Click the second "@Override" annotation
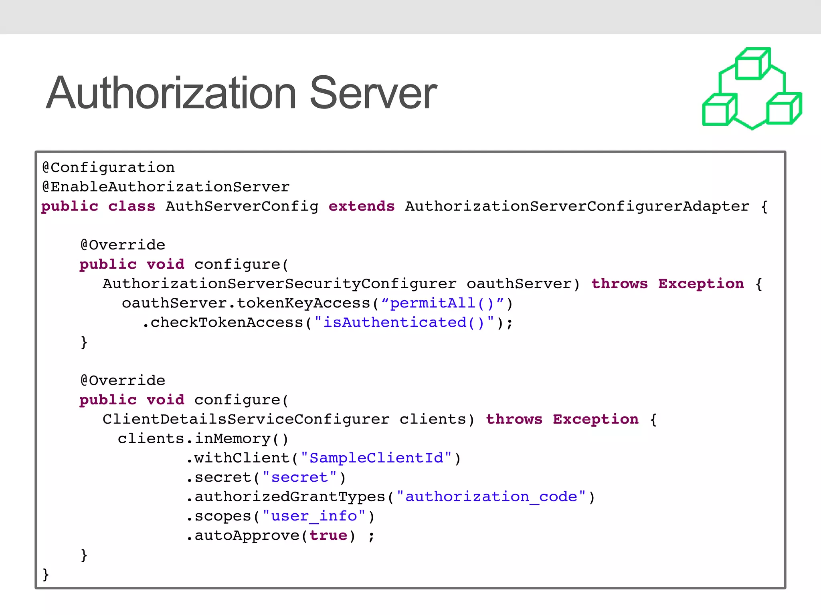 point(123,380)
